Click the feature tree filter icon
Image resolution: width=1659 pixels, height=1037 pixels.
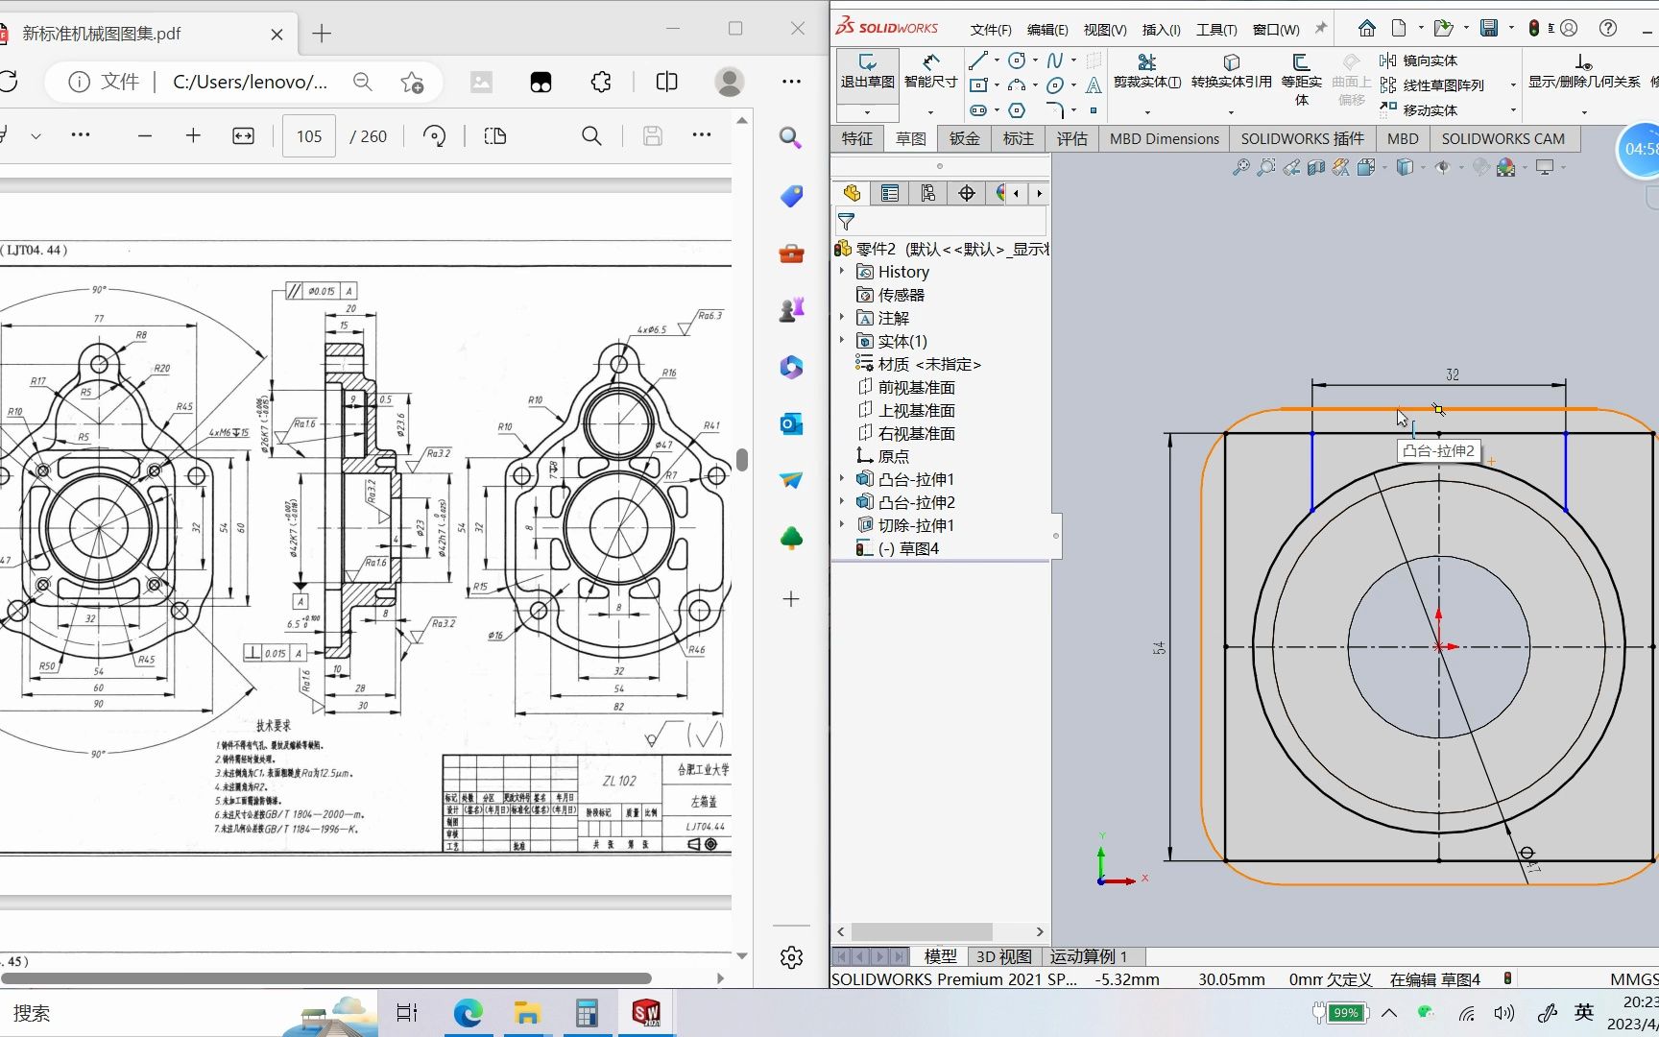pos(846,222)
